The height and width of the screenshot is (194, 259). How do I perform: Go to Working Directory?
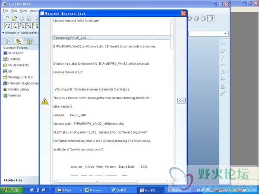tap(18, 77)
